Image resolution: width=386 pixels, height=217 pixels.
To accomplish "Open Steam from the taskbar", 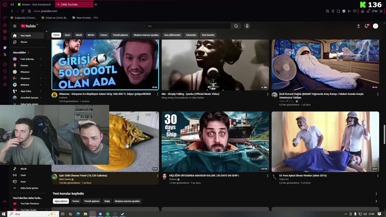I will click(x=122, y=214).
